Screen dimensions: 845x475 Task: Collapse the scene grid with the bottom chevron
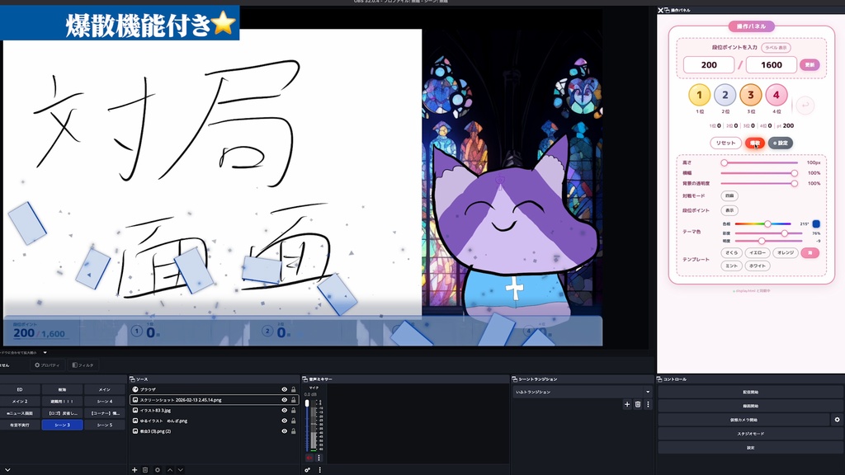(7, 470)
